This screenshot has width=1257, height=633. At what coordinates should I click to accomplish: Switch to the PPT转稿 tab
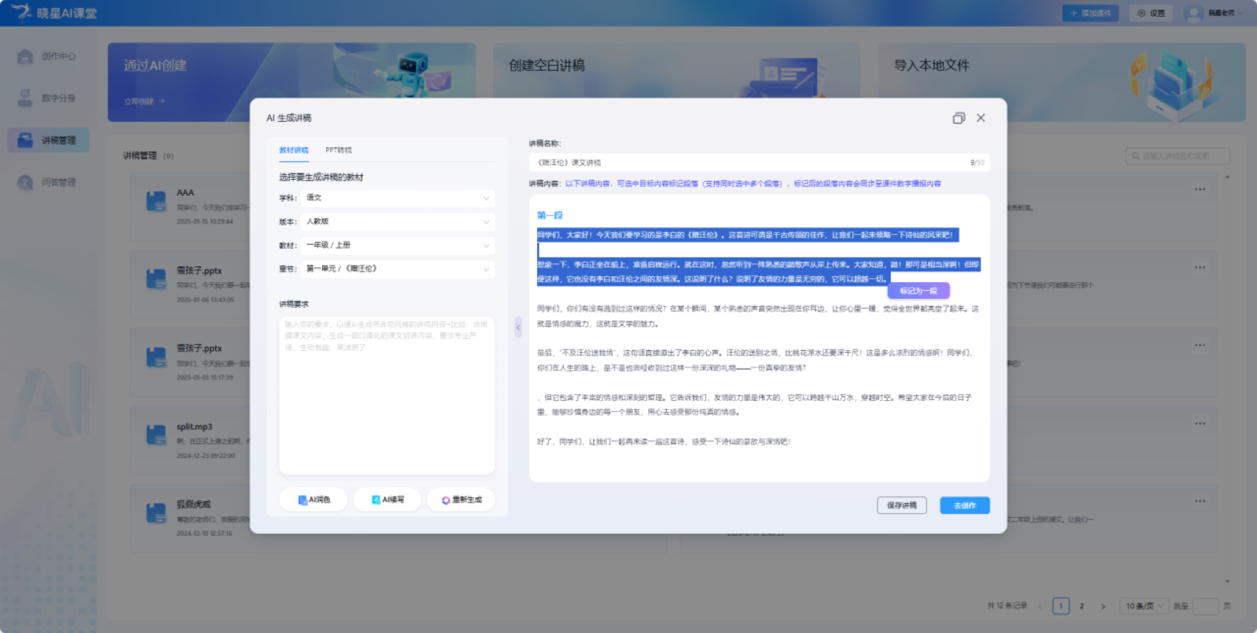[339, 150]
